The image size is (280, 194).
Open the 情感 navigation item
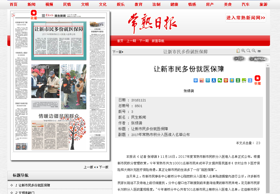pos(192,4)
